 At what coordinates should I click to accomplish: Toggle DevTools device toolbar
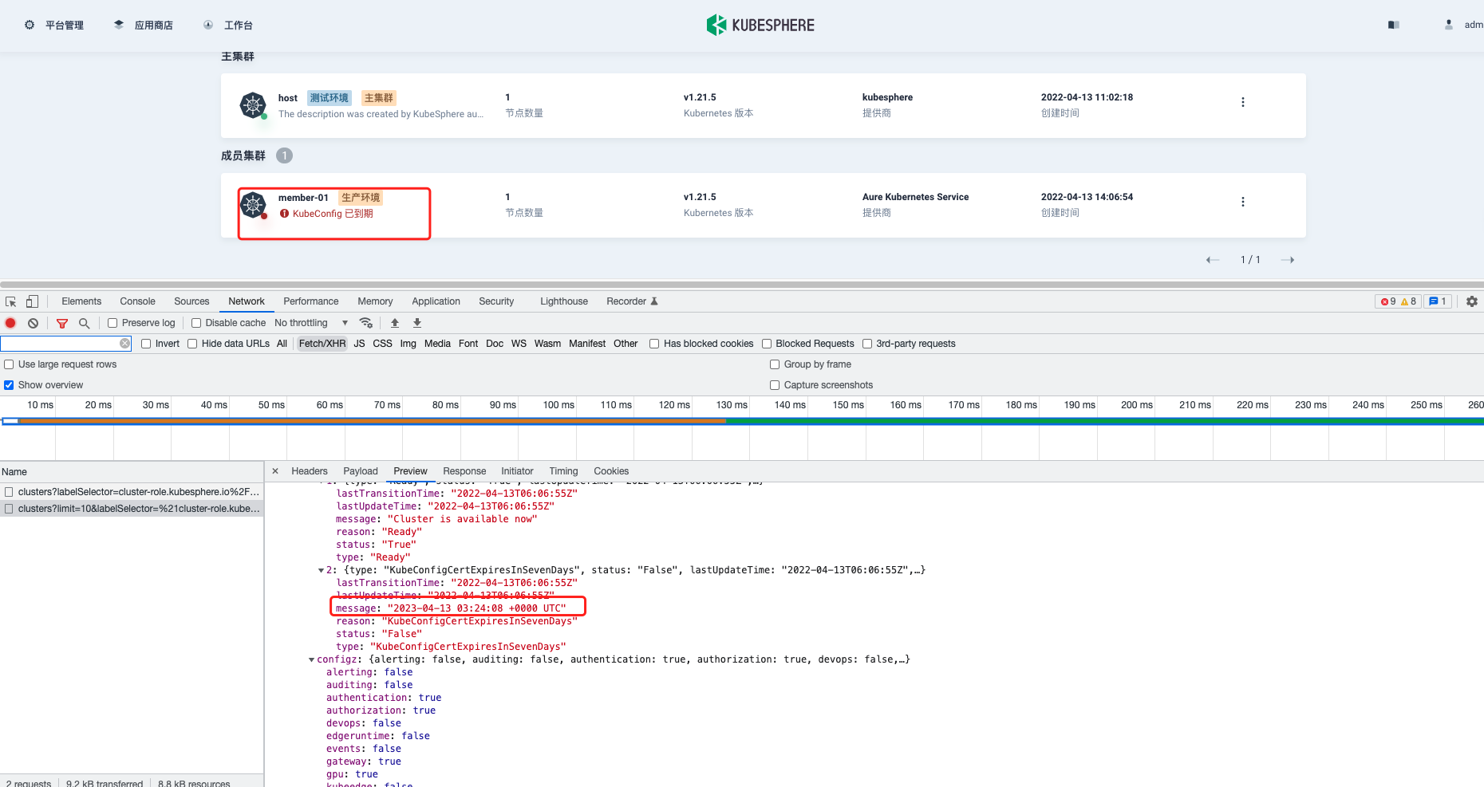(x=32, y=301)
